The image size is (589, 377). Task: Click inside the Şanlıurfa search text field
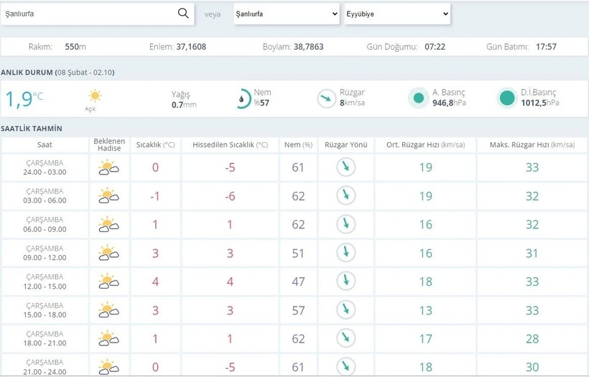coord(90,14)
